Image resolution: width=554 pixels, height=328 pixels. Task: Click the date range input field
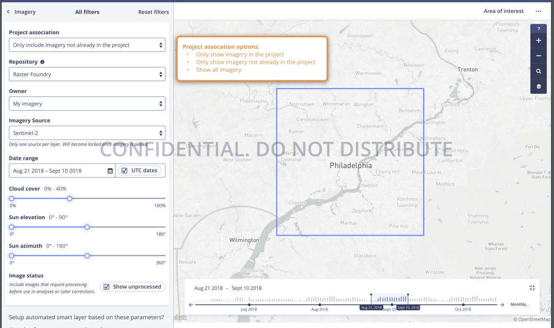(x=62, y=171)
